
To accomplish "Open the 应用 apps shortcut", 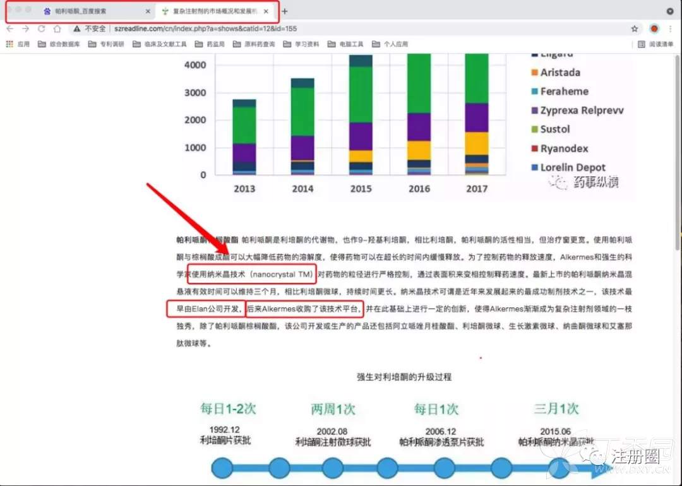I will pos(18,44).
